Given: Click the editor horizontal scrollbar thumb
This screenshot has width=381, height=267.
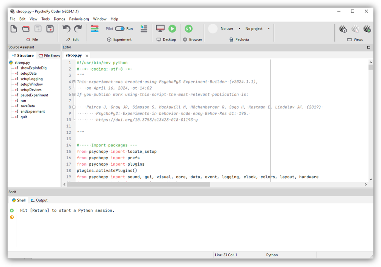Looking at the screenshot, I should click(138, 185).
